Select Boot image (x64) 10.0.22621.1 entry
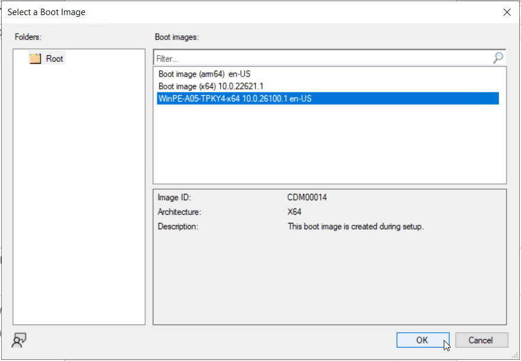Image resolution: width=521 pixels, height=361 pixels. (211, 86)
